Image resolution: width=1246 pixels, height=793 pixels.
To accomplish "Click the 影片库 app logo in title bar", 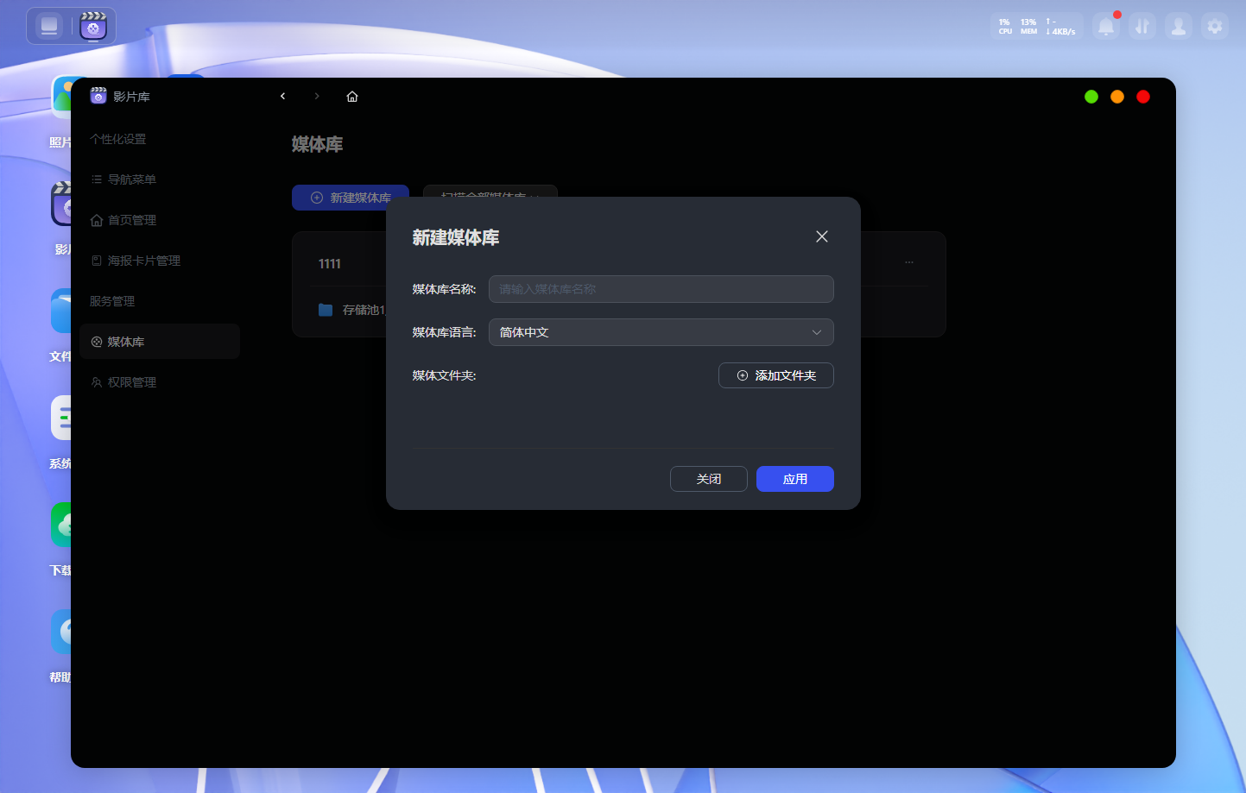I will (98, 96).
